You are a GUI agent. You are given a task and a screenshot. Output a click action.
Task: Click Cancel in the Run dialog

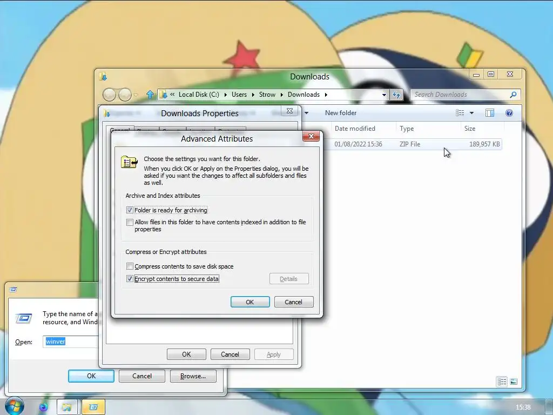(x=142, y=376)
